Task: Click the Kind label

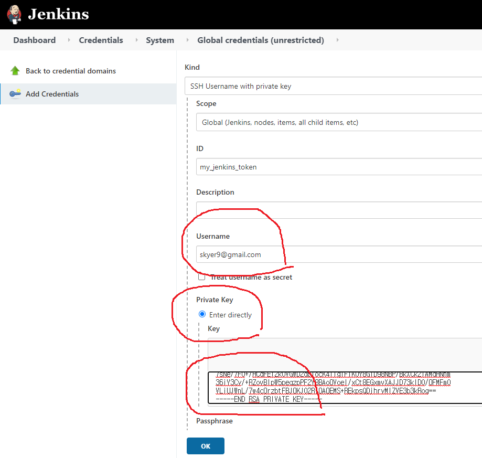Action: coord(192,67)
